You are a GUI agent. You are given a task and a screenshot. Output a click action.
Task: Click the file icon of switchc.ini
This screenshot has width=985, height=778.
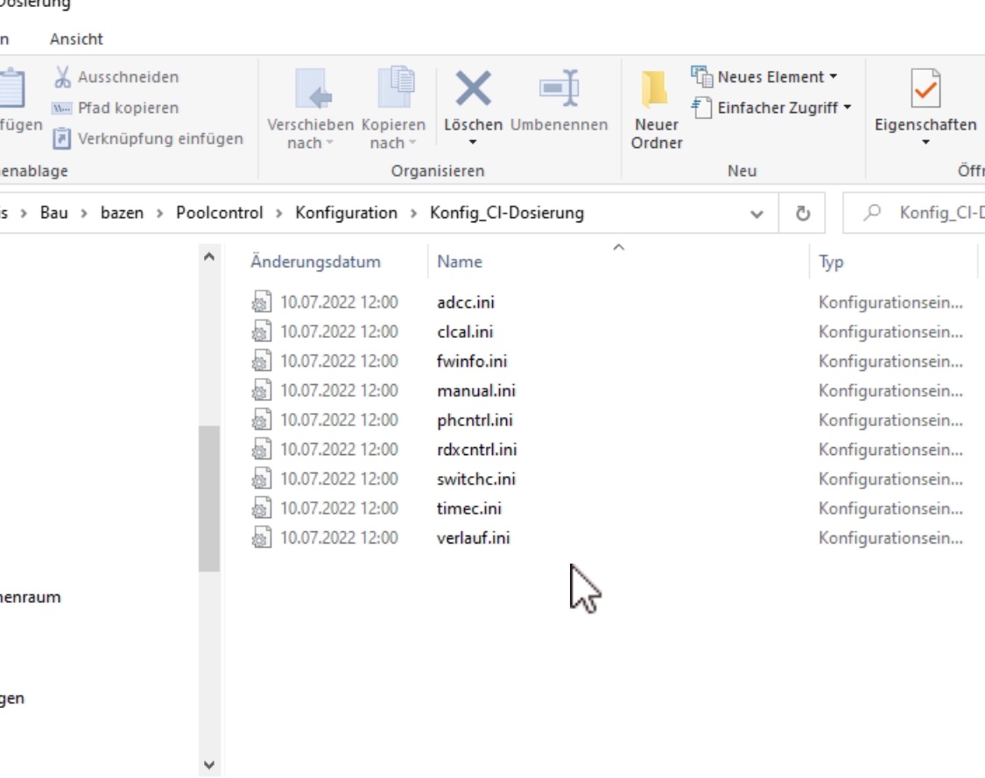pos(261,479)
